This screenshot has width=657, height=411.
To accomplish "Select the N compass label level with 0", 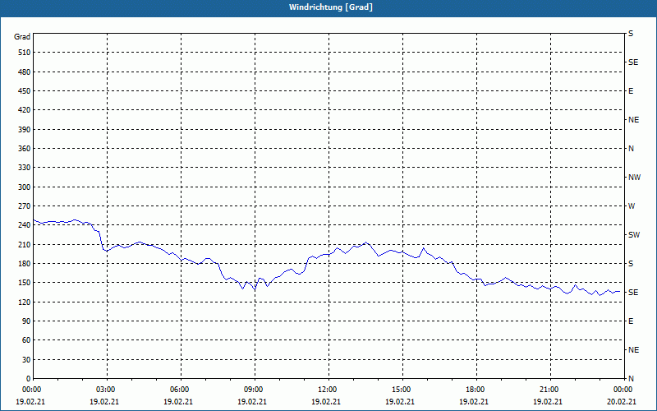I will 631,378.
